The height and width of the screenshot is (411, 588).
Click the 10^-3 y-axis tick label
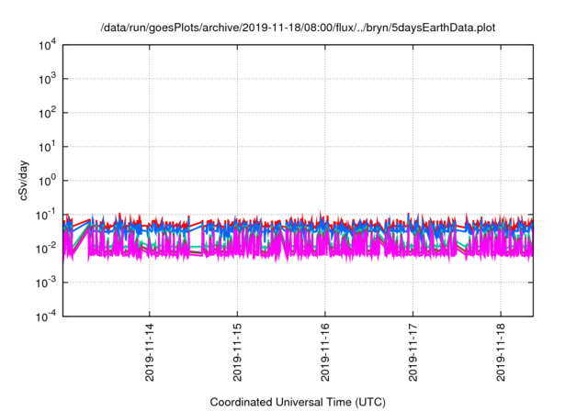tap(46, 283)
